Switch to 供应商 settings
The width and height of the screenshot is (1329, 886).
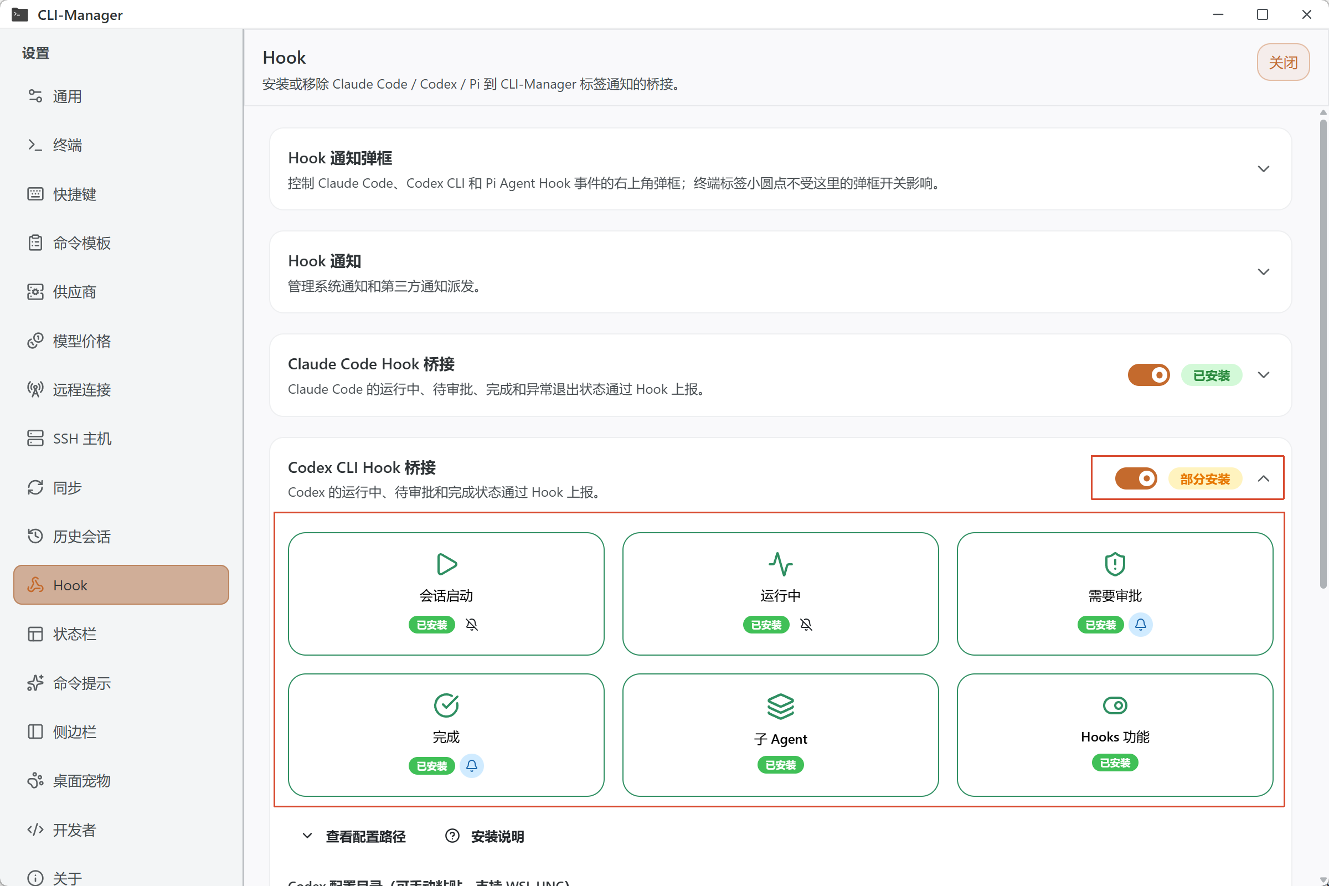point(121,292)
